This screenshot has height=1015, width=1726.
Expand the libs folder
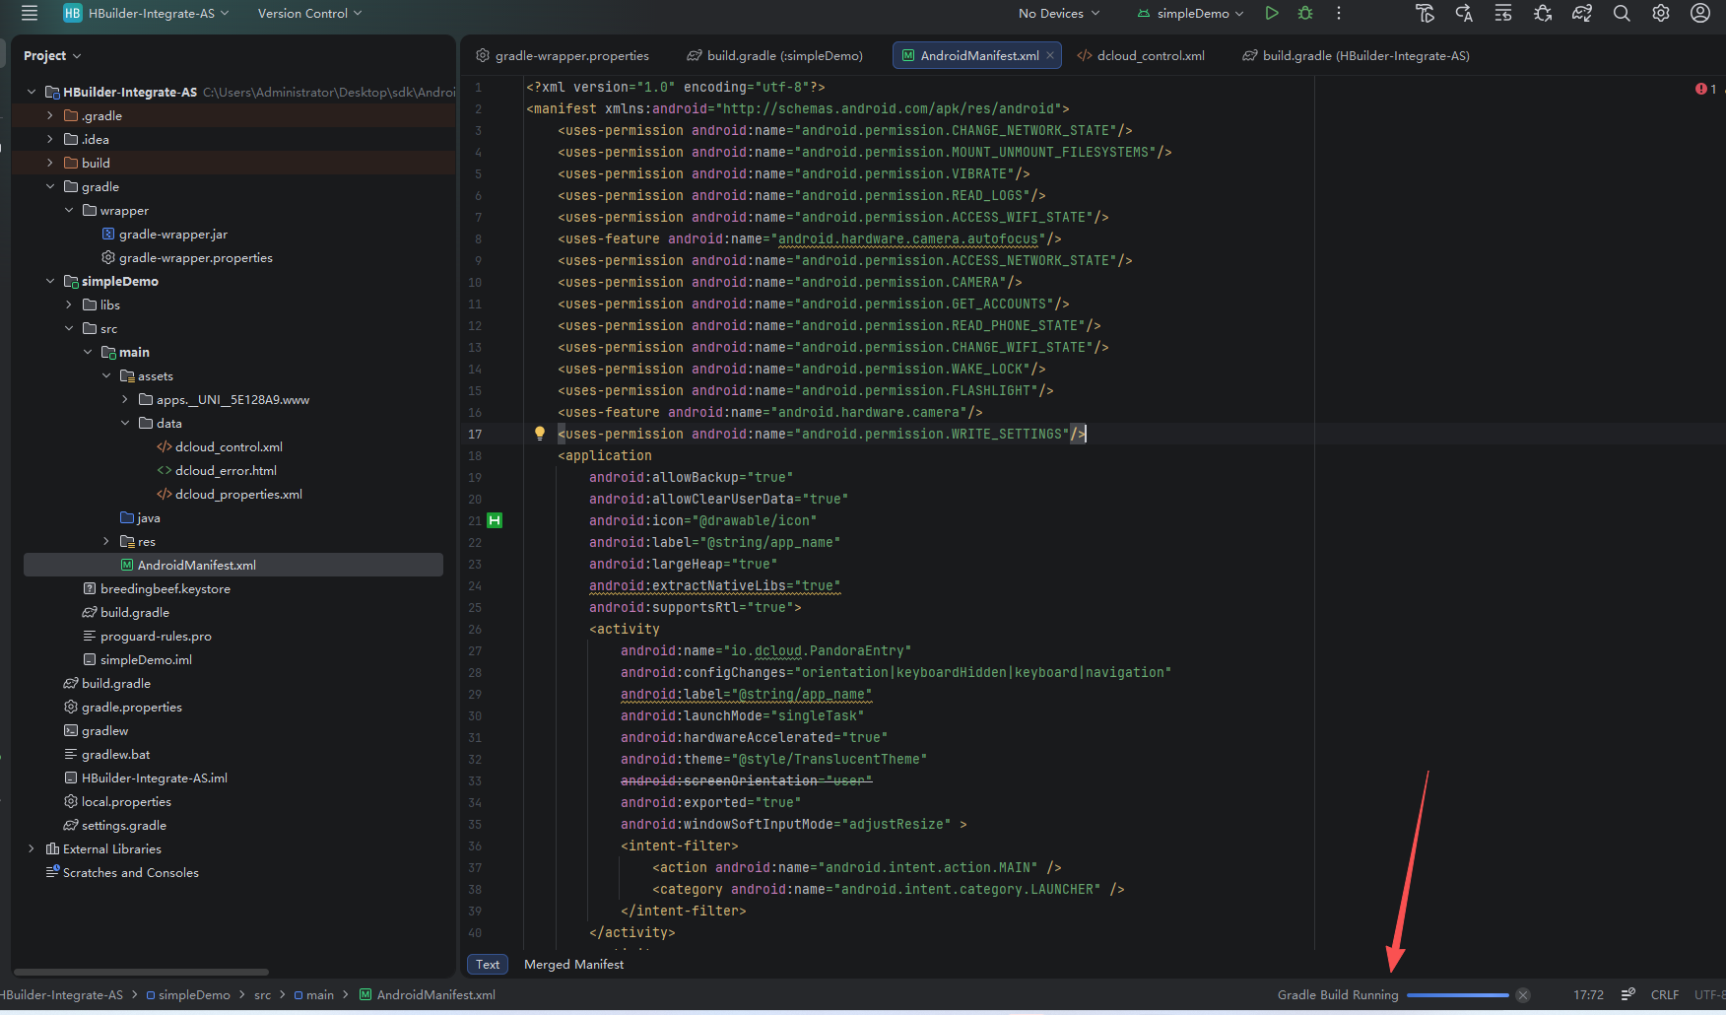tap(69, 304)
